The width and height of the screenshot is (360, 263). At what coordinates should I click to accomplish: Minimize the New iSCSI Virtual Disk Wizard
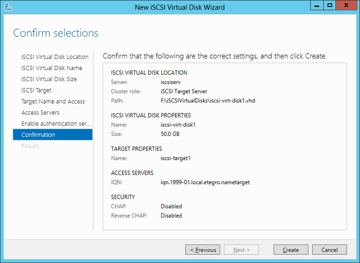click(x=317, y=6)
